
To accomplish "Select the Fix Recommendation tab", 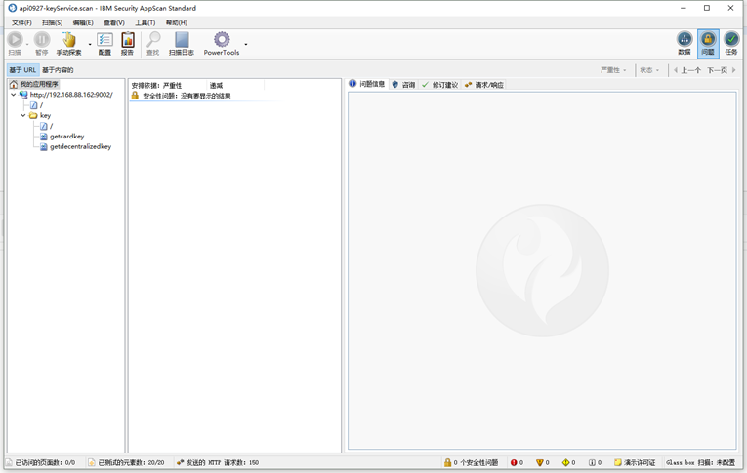I will click(439, 85).
